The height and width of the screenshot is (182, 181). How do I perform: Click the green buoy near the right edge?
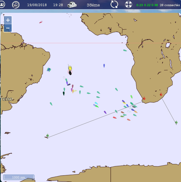click(x=176, y=122)
